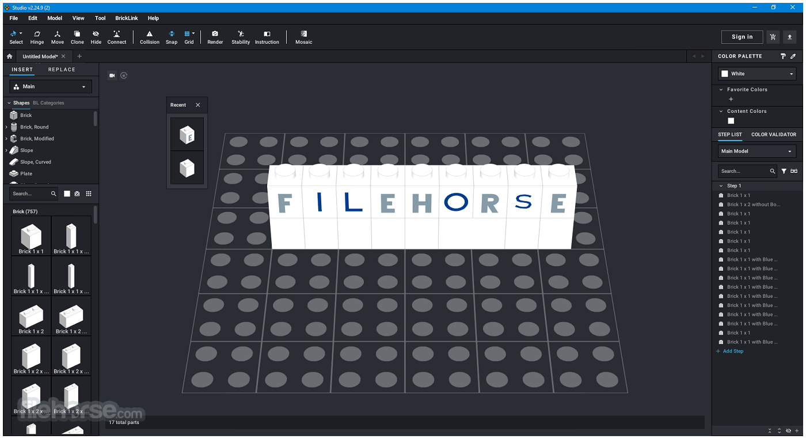Click the step list Search field
The height and width of the screenshot is (439, 806).
coord(747,171)
